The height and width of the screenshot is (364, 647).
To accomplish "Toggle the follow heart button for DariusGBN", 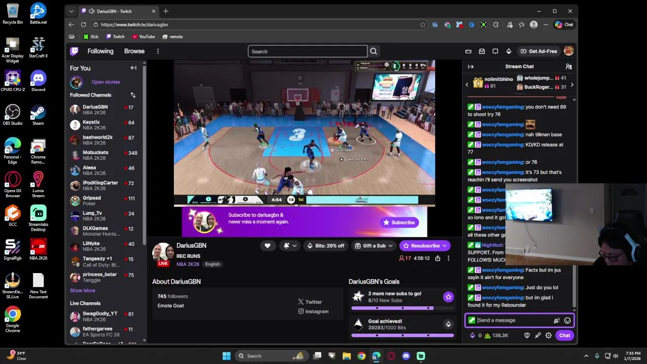I will [267, 246].
